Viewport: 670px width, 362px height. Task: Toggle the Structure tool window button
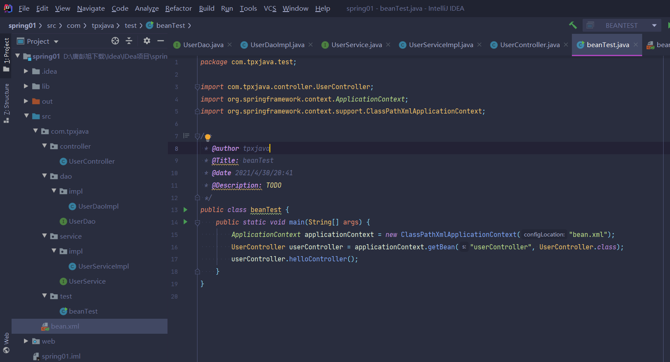6,103
